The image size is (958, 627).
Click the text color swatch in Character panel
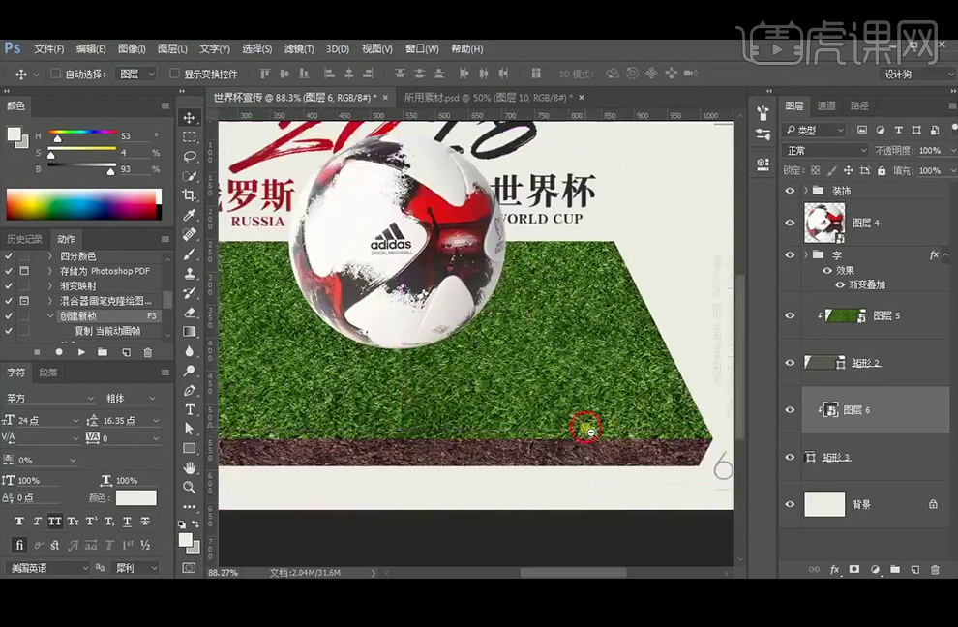click(x=135, y=498)
